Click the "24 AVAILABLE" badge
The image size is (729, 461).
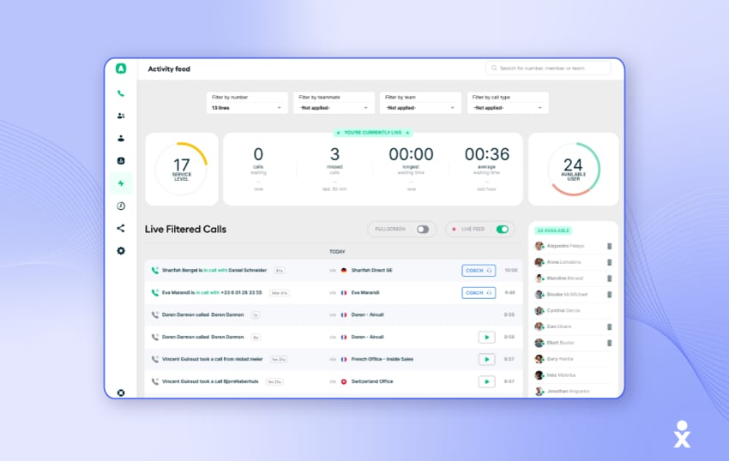point(553,230)
